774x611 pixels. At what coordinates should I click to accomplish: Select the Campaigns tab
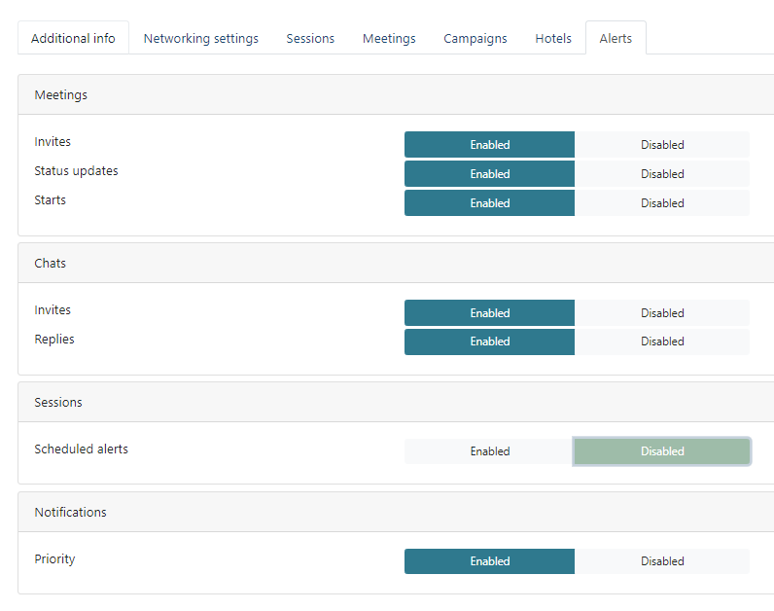tap(475, 39)
